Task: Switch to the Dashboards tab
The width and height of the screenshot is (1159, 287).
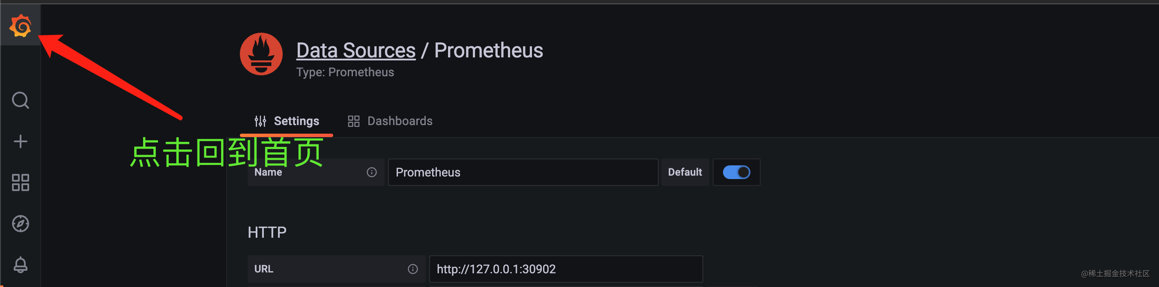Action: tap(390, 121)
